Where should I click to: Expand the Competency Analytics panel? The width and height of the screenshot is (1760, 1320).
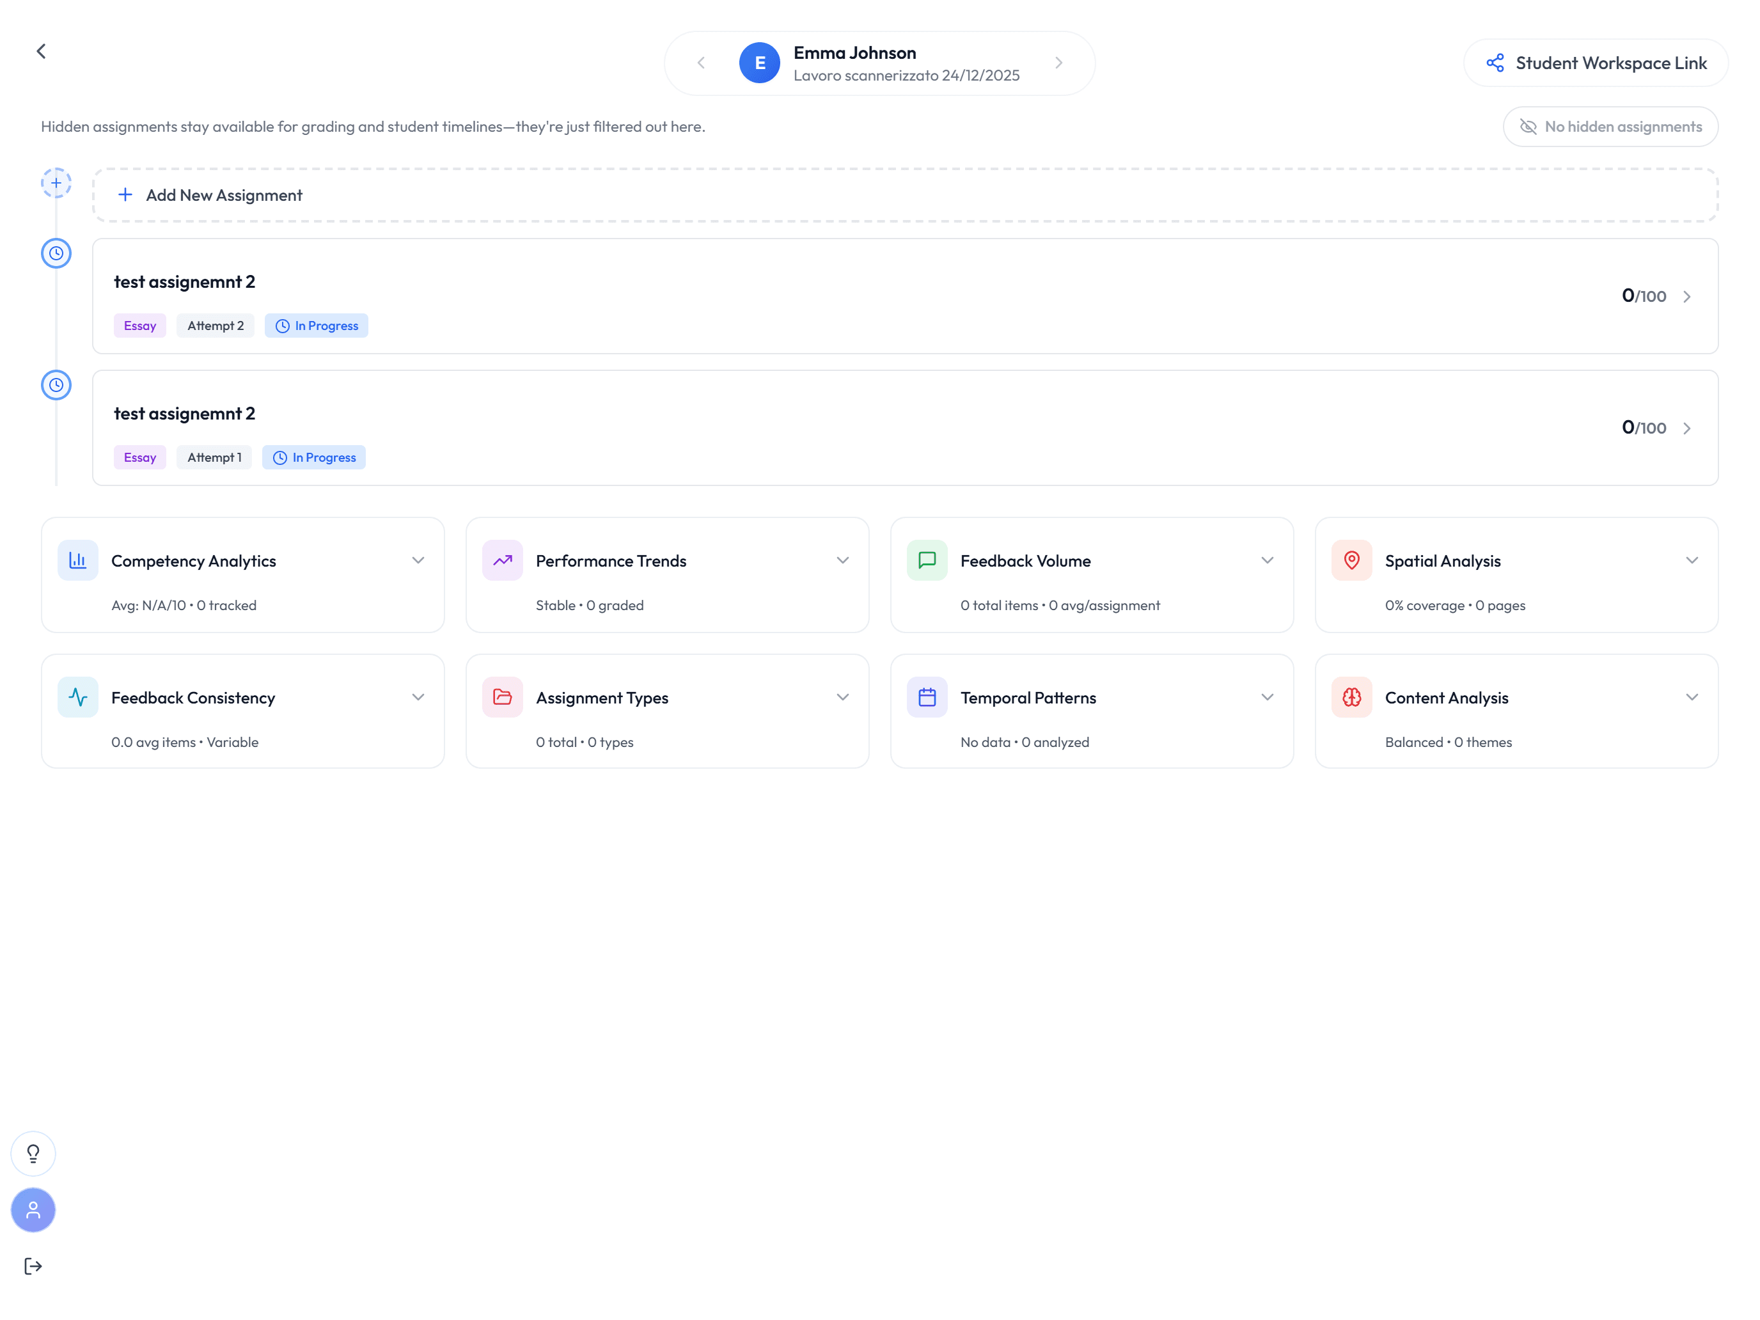pos(418,560)
